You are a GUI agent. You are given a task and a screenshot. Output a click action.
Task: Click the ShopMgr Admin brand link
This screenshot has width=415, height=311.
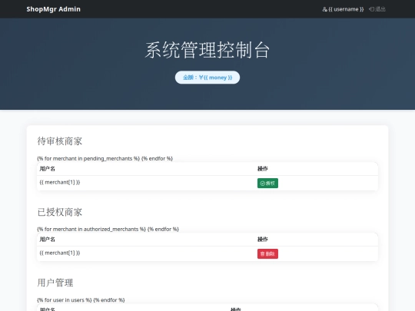(x=53, y=9)
